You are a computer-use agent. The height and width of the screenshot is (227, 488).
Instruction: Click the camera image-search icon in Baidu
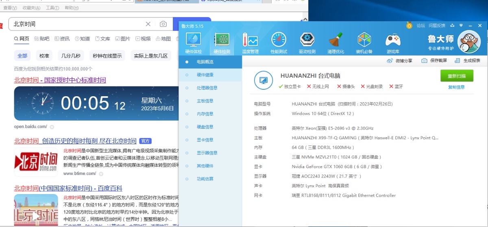point(163,24)
